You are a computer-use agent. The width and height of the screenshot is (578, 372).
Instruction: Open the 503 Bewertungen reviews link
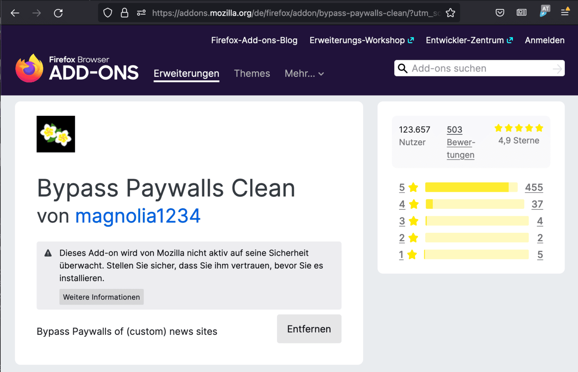pyautogui.click(x=461, y=142)
